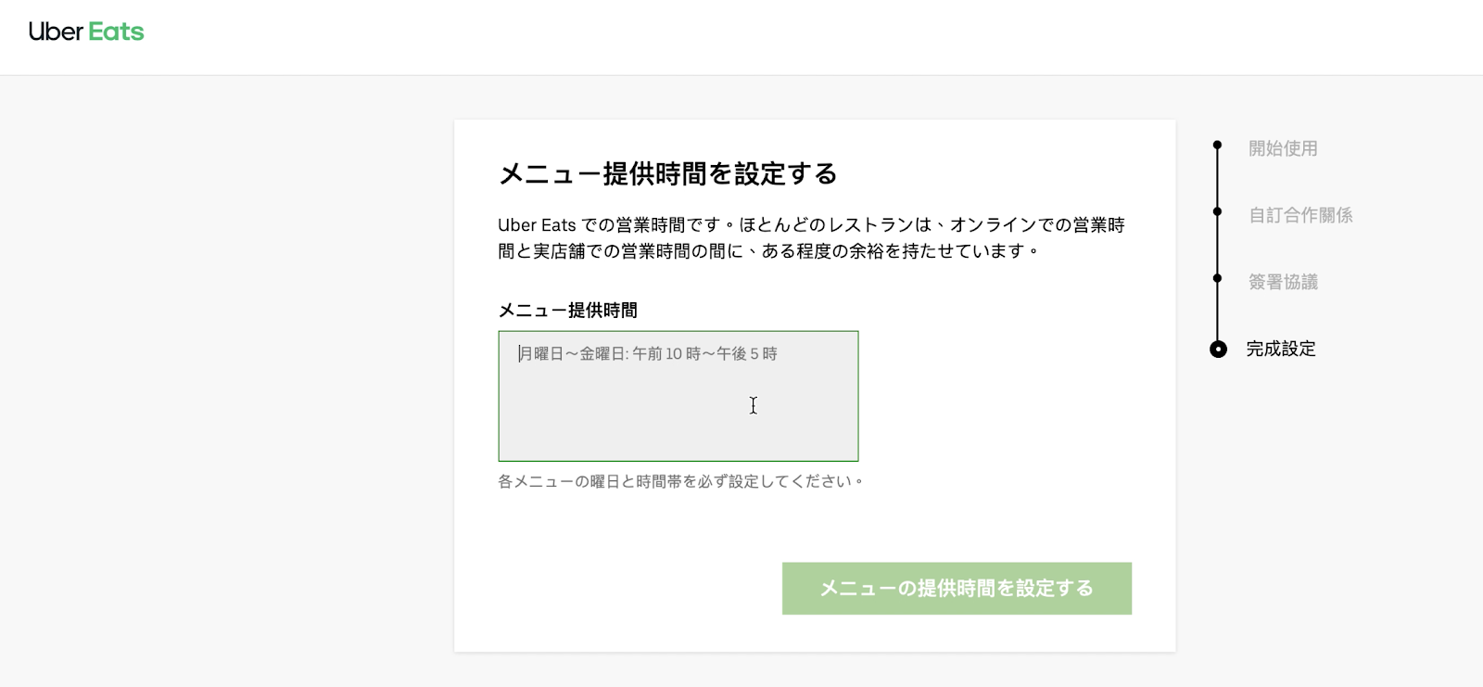Click the メニュー提供時間 field label
This screenshot has width=1483, height=687.
[x=568, y=311]
